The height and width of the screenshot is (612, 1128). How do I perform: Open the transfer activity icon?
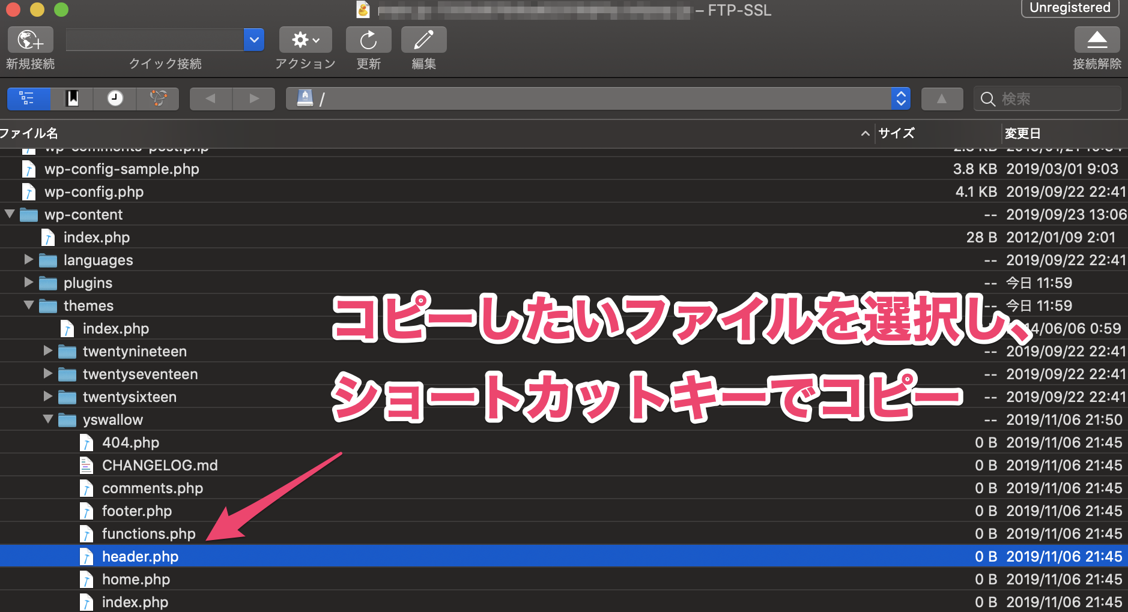tap(158, 98)
